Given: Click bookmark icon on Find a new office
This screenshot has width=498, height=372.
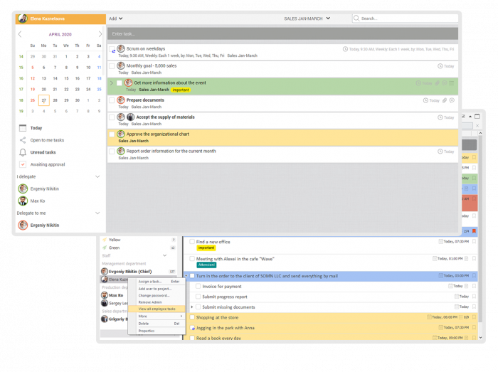Looking at the screenshot, I should point(474,242).
